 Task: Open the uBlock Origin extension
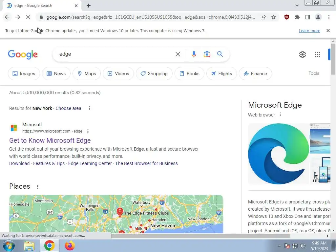coord(287,17)
